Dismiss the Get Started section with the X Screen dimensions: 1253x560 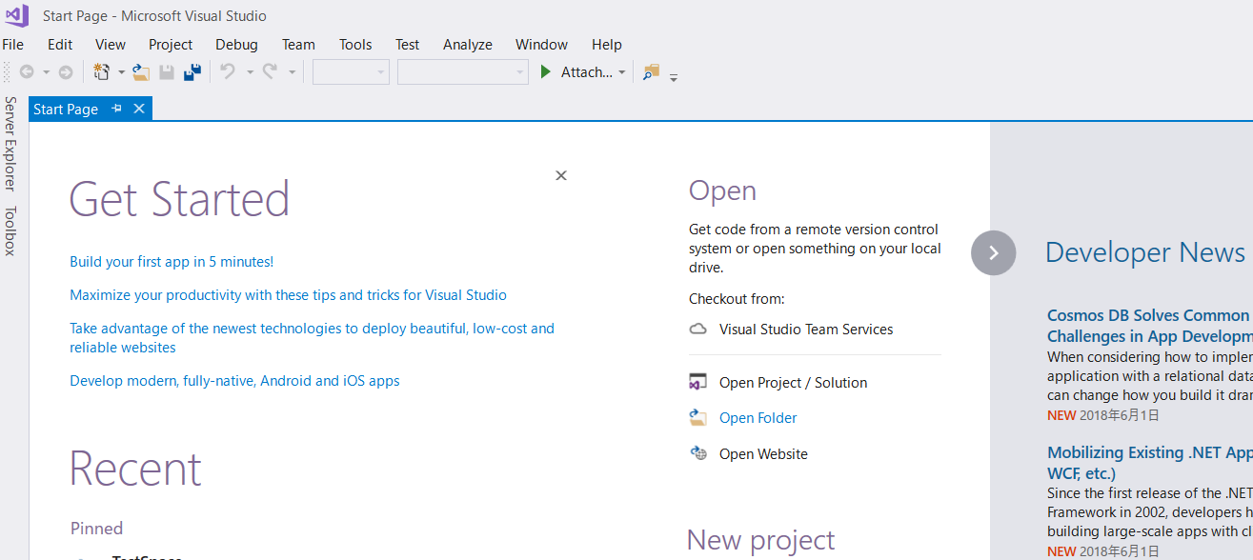pos(560,175)
